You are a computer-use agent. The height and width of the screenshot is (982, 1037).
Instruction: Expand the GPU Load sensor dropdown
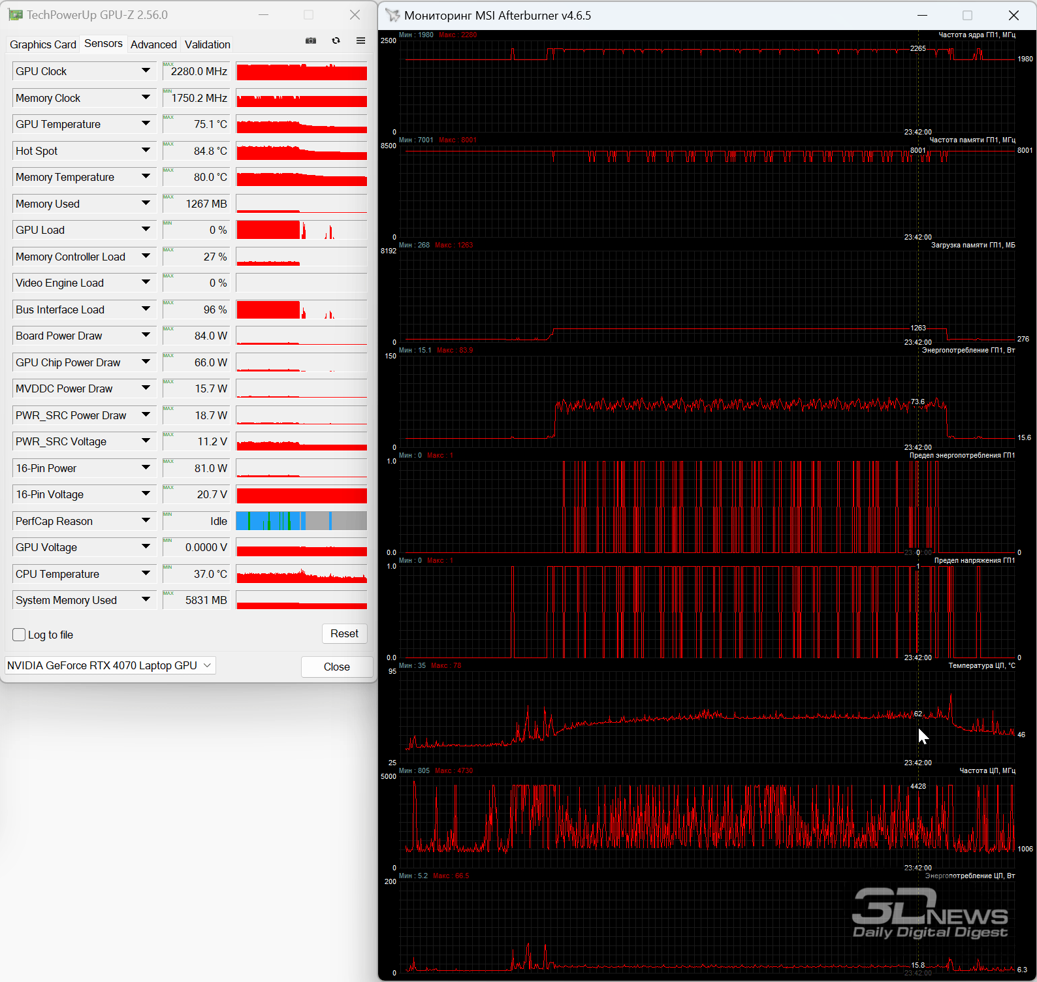coord(146,229)
